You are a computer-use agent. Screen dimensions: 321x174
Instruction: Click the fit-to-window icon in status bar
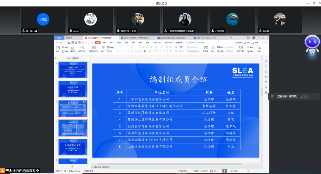coord(232,171)
